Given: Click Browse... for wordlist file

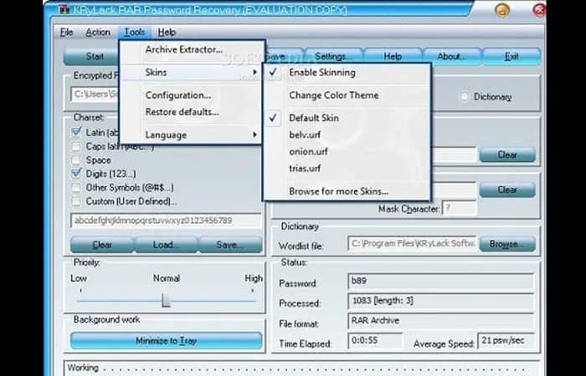Looking at the screenshot, I should 507,244.
